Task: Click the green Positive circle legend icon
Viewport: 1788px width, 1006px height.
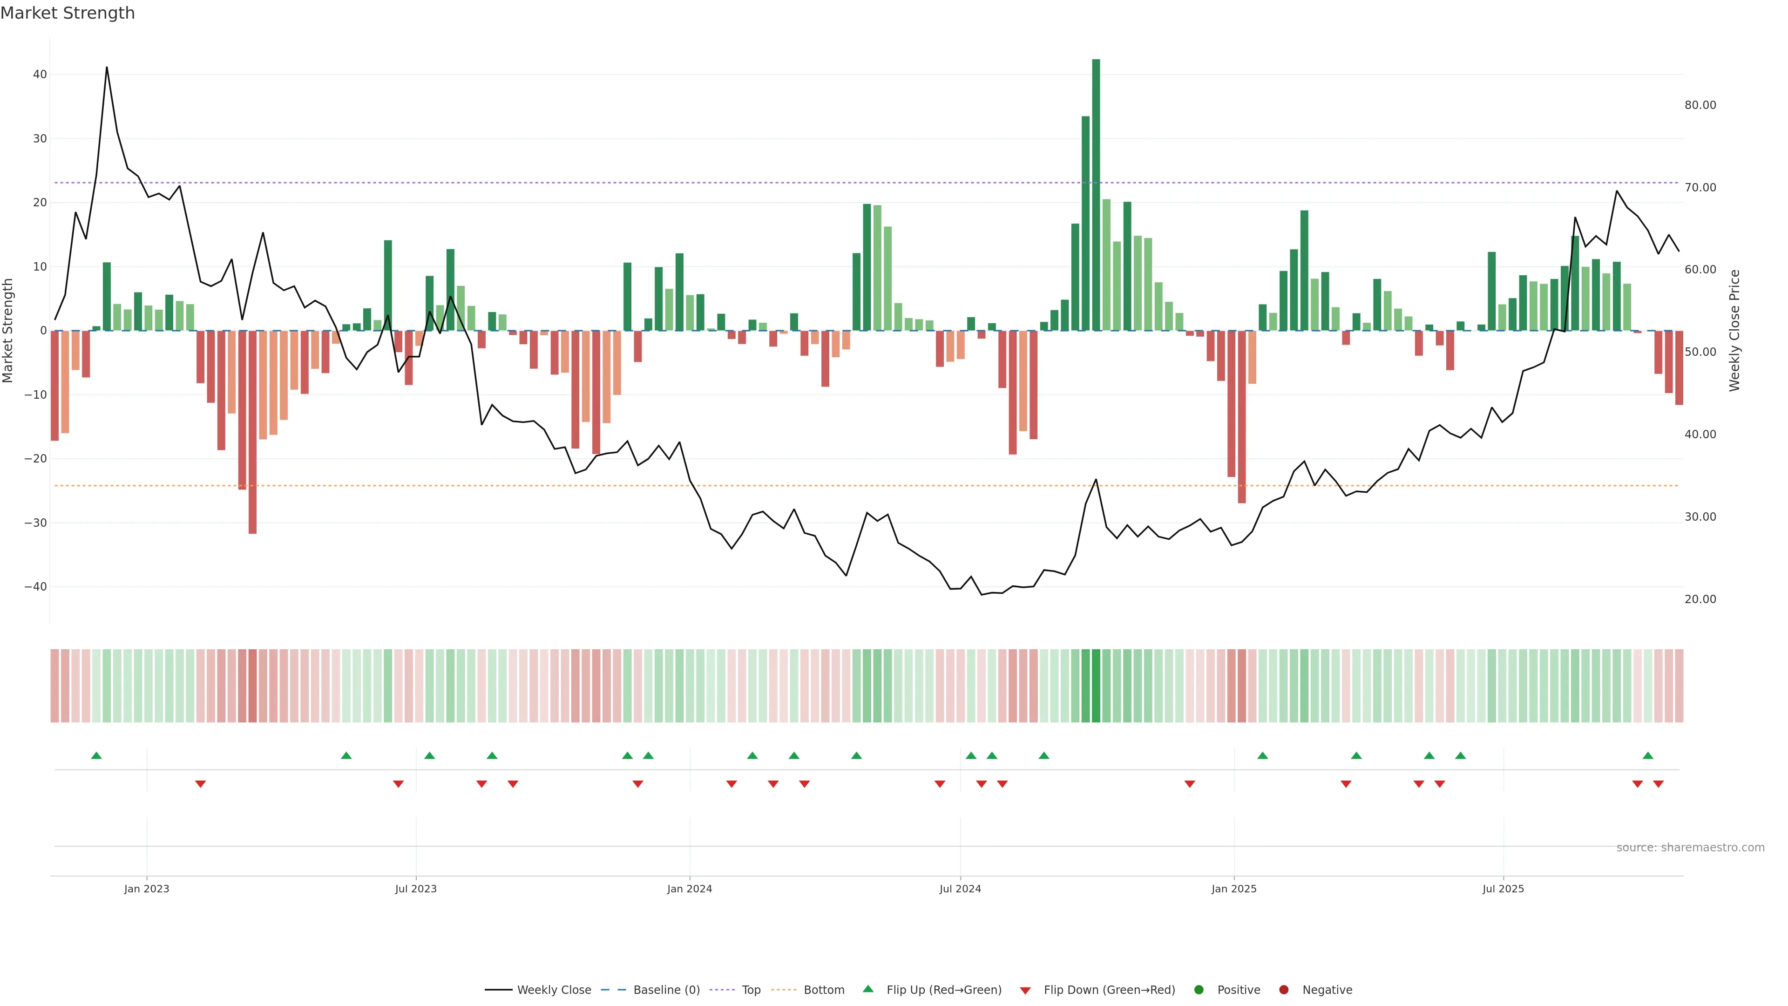Action: (x=1199, y=989)
